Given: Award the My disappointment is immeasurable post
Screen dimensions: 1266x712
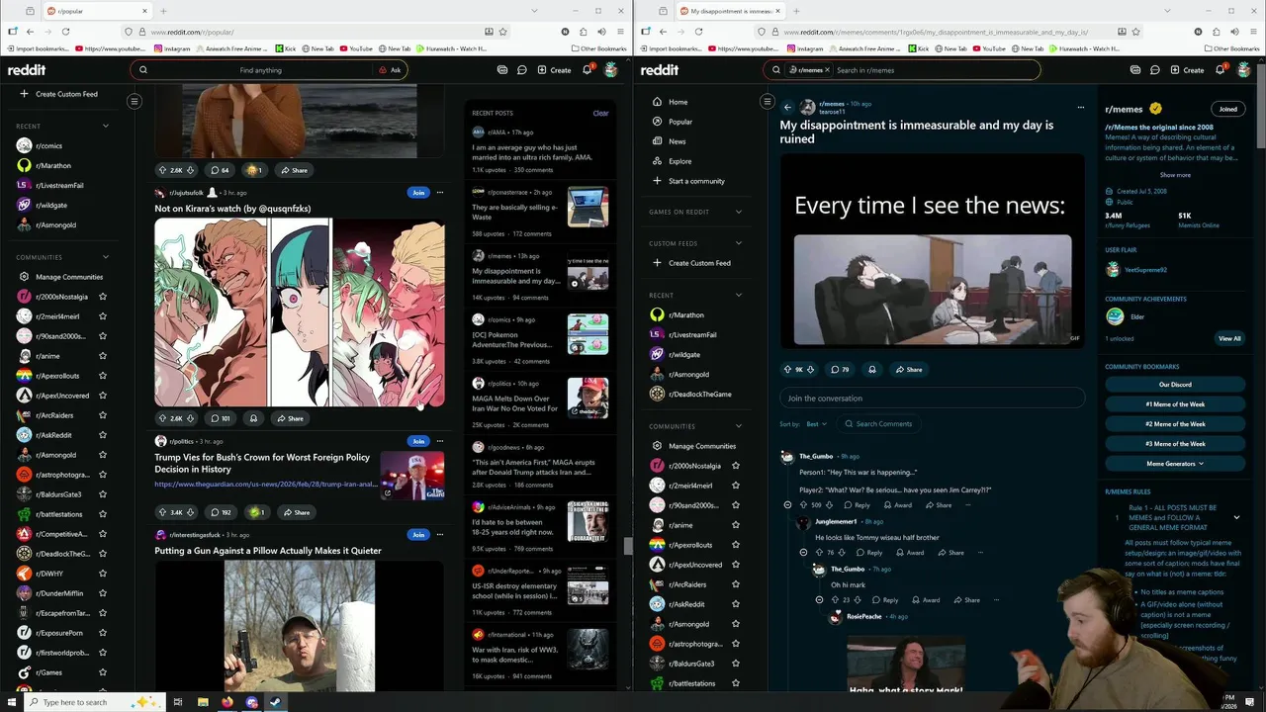Looking at the screenshot, I should [x=871, y=369].
